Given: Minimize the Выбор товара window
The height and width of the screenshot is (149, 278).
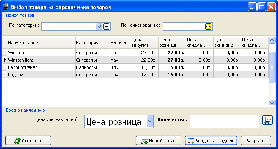Looking at the screenshot, I should [x=252, y=7].
